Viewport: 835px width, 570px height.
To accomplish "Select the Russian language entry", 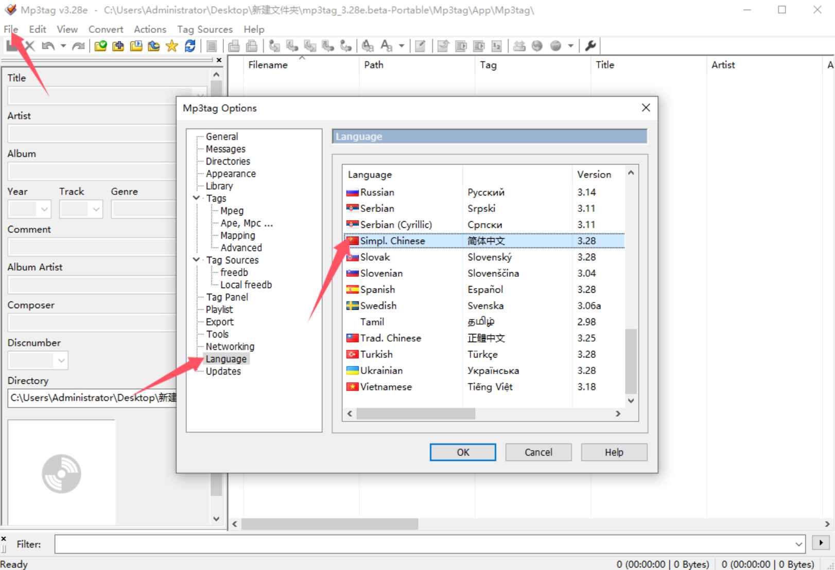I will (377, 192).
